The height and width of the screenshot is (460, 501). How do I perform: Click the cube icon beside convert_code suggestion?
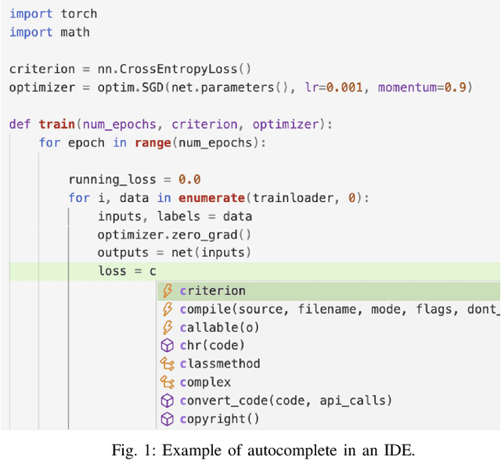pos(166,401)
